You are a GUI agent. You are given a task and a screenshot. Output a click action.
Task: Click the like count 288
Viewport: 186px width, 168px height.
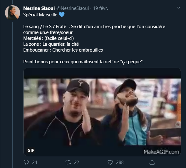click(x=119, y=162)
